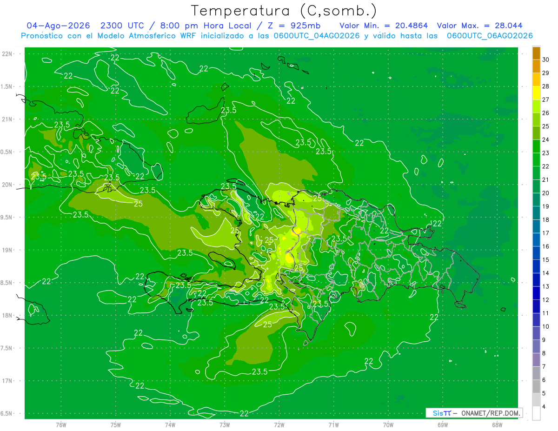558x431 pixels.
Task: Click the longitude axis label "73W"
Action: tap(225, 424)
